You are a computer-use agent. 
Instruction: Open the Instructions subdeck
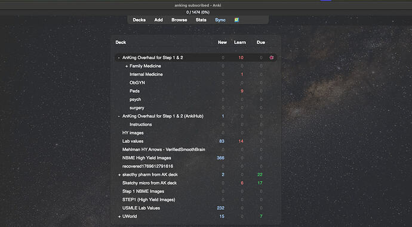[x=140, y=125]
